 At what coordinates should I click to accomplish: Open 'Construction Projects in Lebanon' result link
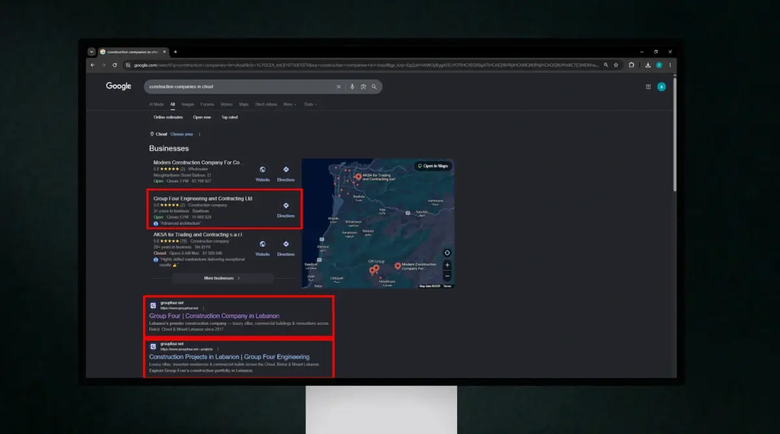coord(229,357)
